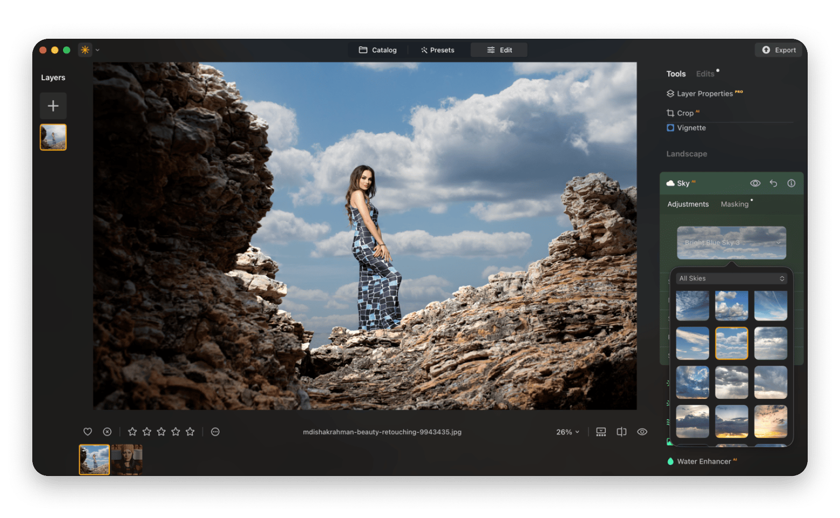Reset the Sky tool with undo arrow
This screenshot has height=518, width=840.
coord(773,184)
